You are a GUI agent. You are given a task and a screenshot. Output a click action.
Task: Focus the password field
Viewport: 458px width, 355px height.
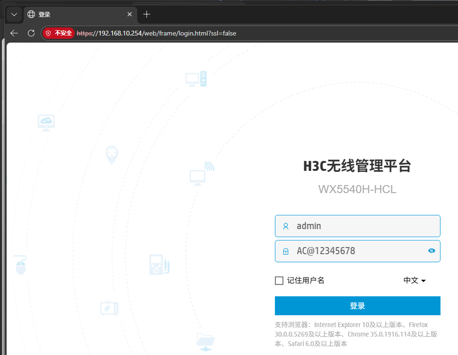click(358, 251)
